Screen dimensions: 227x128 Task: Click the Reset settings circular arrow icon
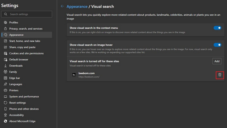click(x=6, y=103)
